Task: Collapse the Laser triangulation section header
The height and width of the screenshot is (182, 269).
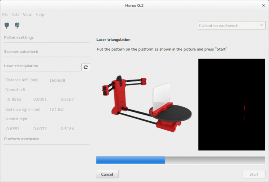Action: (21, 66)
